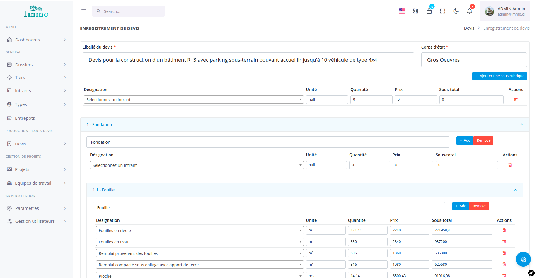Click Add button in Fouille subsection
Screen dimensions: 537x278
tap(461, 206)
